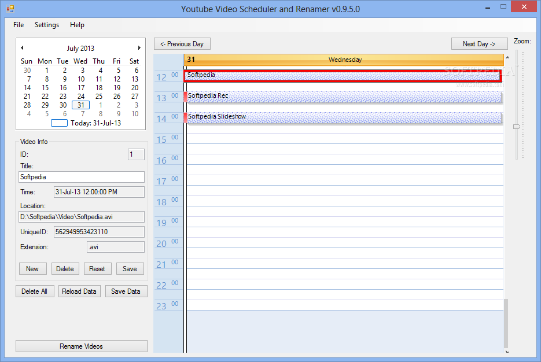541x362 pixels.
Task: Click the July 2013 calendar title
Action: 80,48
